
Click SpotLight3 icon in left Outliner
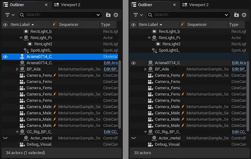[x=26, y=50]
